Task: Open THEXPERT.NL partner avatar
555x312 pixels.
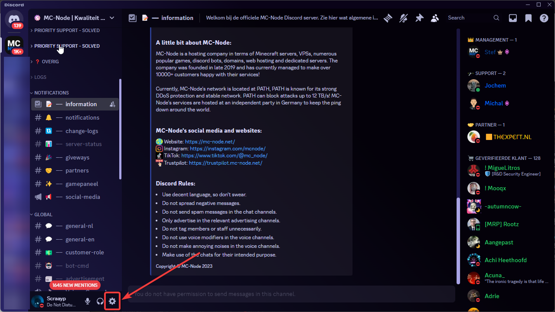Action: (473, 137)
